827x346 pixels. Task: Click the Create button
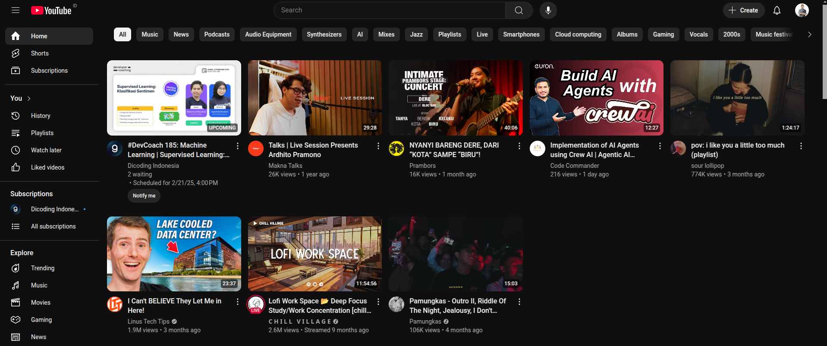click(744, 10)
